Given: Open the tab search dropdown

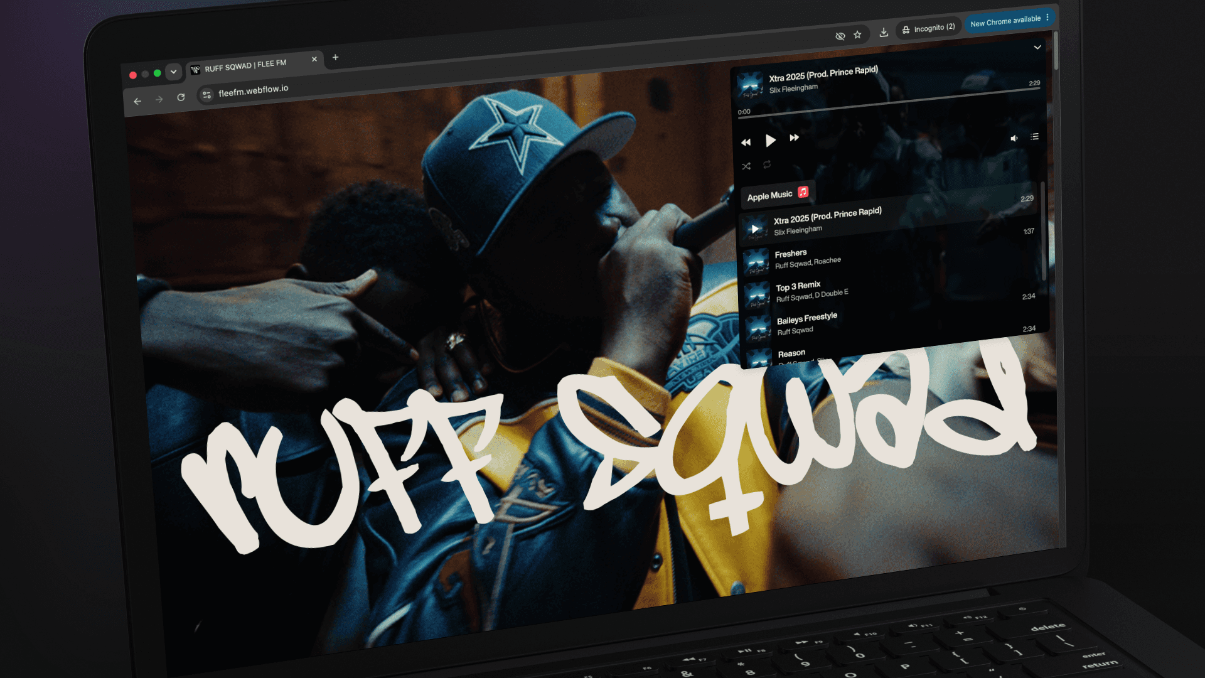Looking at the screenshot, I should coord(174,72).
